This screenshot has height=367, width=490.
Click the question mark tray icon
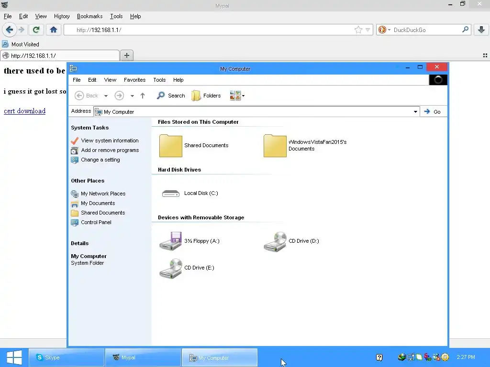(379, 357)
